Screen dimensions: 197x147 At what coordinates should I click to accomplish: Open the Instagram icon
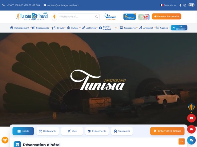coord(185,5)
